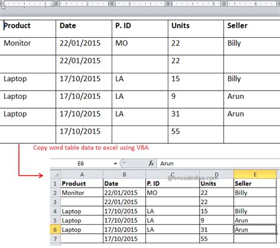This screenshot has height=248, width=280.
Task: Select Excel cell A5 'Laptop'
Action: (x=82, y=220)
